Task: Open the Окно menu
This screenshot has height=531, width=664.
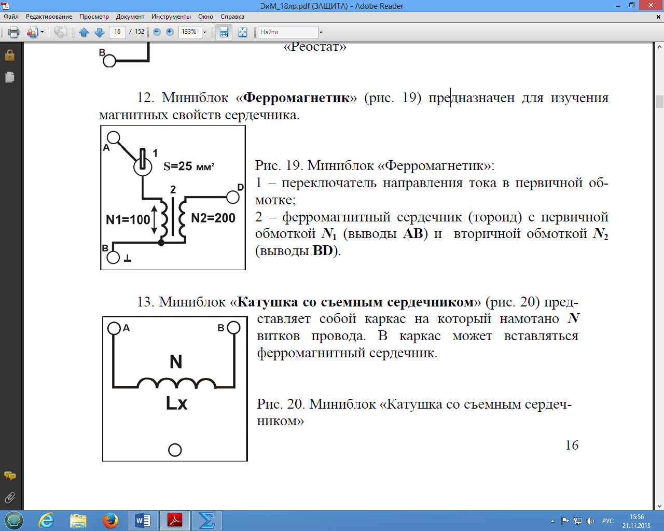Action: pos(205,17)
